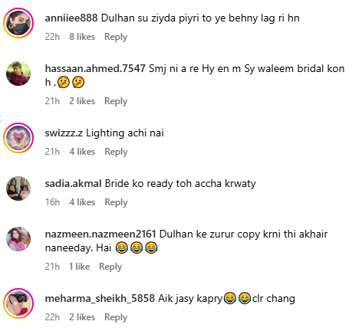Open the meharma_sheikh_5858 username link
Screen dimensions: 352x331
tap(100, 298)
